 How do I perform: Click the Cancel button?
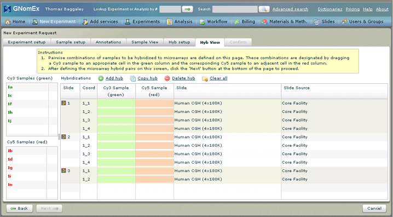[374, 208]
